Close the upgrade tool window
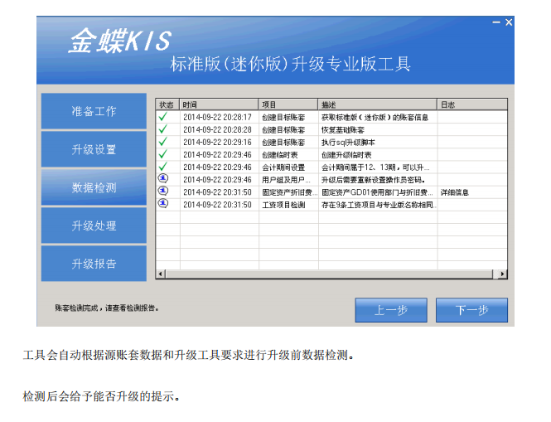The image size is (551, 422). tap(509, 22)
